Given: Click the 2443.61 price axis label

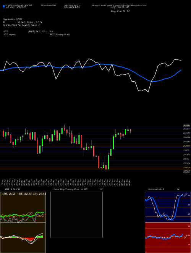Looking at the screenshot, I should click(x=187, y=142).
